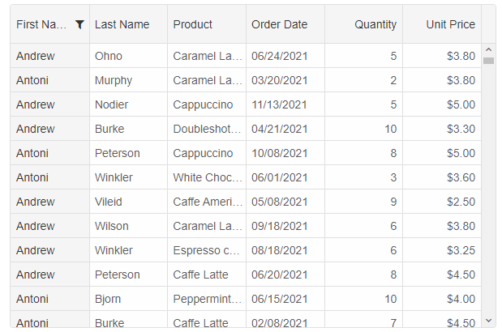
Task: Select the 04/21/2021 order date cell
Action: 285,129
